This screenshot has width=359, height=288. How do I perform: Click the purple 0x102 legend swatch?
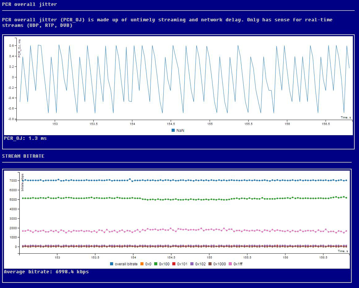click(x=192, y=264)
